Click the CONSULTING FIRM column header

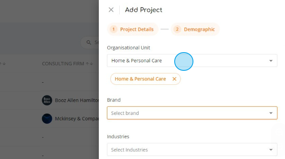(63, 64)
